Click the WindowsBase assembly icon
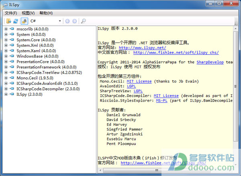Image resolution: width=241 pixels, height=176 pixels. (12, 56)
